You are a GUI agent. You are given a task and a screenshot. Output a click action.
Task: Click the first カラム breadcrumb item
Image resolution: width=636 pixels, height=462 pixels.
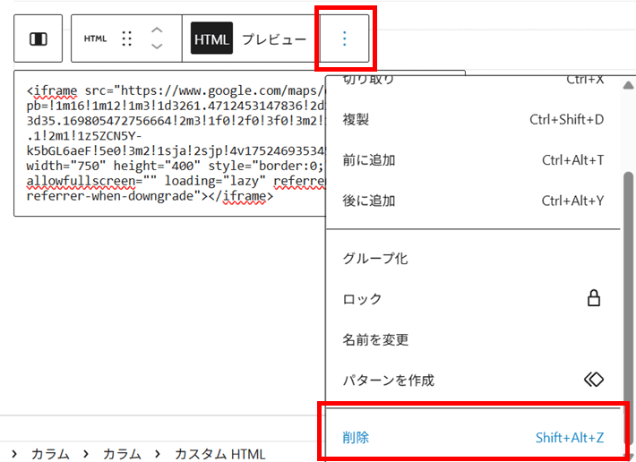click(50, 454)
